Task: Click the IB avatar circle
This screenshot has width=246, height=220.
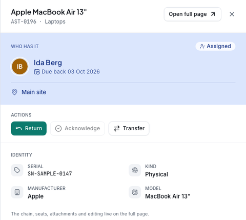Action: click(20, 67)
